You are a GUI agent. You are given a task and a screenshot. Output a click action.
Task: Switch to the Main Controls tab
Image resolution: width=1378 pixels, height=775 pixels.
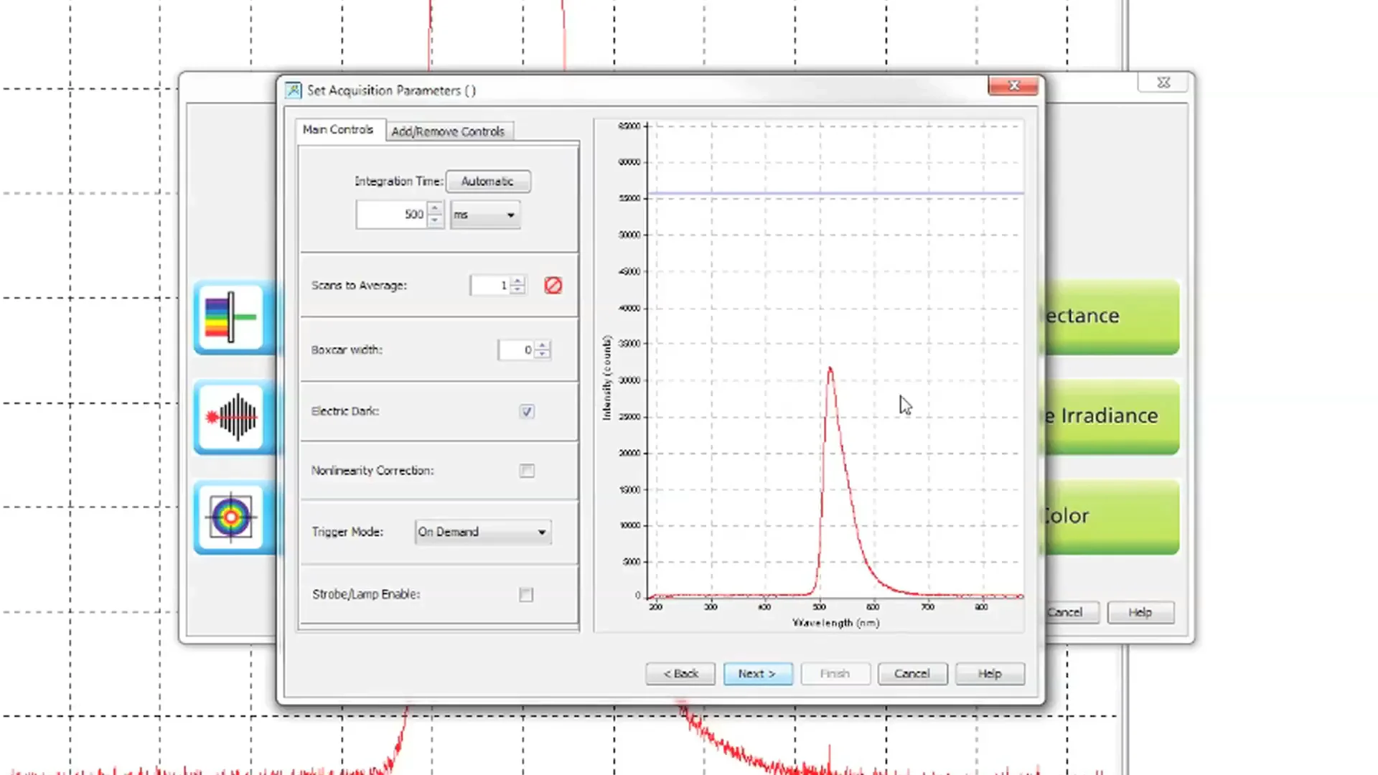[337, 129]
